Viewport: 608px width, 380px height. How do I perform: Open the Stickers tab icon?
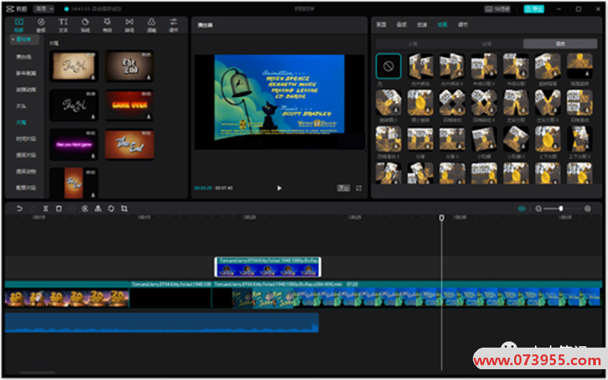coord(85,25)
